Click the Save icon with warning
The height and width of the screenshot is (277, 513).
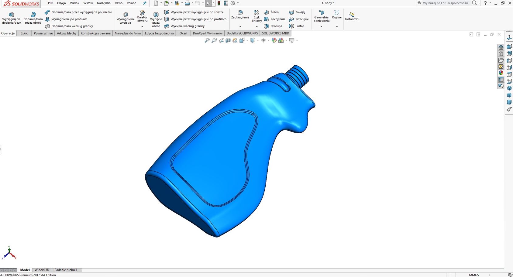click(177, 3)
